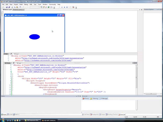The height and width of the screenshot is (122, 163).
Task: Open the Output tab
Action: pyautogui.click(x=102, y=114)
